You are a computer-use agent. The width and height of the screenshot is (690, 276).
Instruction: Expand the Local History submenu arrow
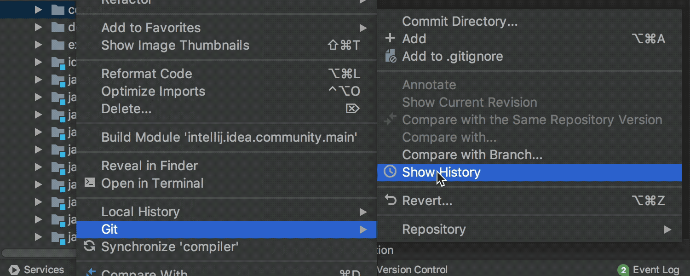[363, 212]
